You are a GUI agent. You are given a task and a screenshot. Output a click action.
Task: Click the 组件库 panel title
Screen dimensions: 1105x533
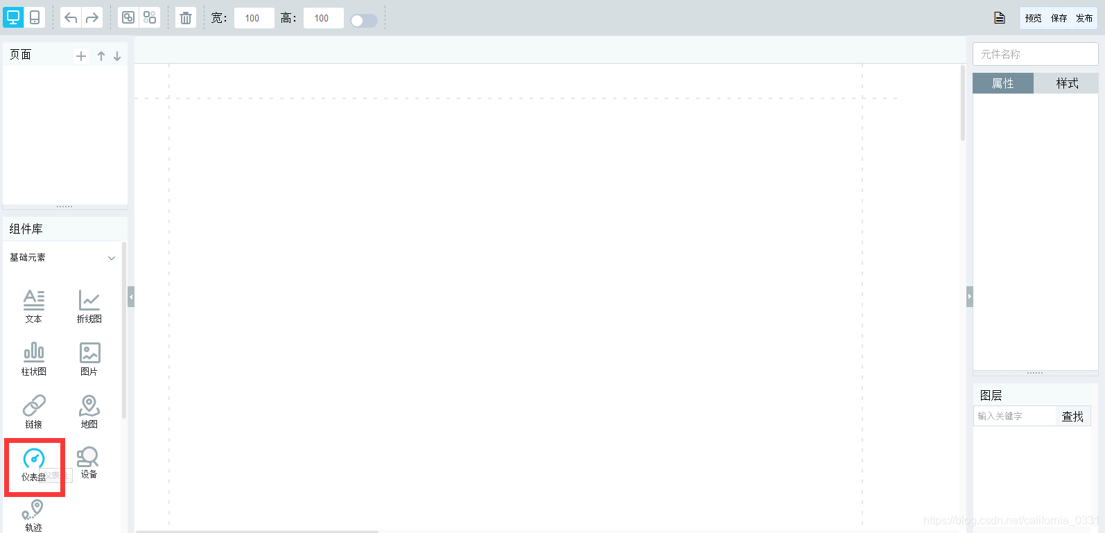26,229
